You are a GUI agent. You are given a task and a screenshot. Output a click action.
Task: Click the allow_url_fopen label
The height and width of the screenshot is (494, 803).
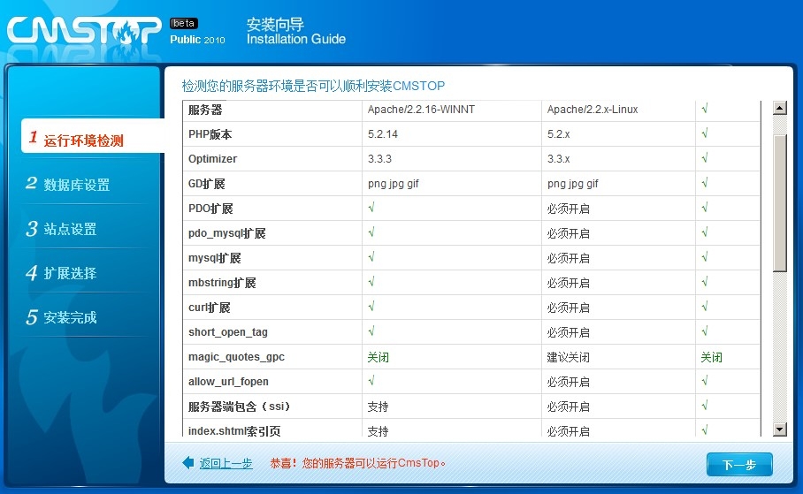click(228, 382)
